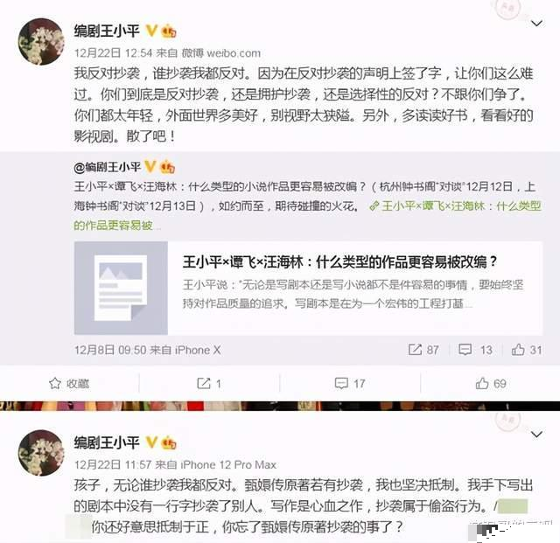Open the @编剧王小平 mention in quoted post
This screenshot has width=560, height=543.
[107, 167]
